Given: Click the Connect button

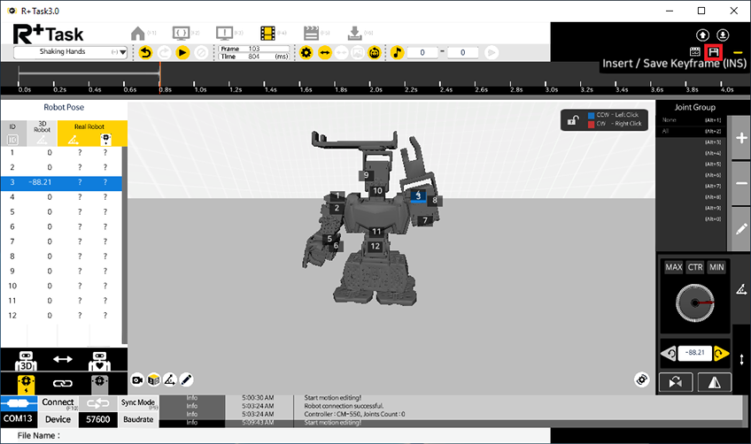Looking at the screenshot, I should point(58,402).
